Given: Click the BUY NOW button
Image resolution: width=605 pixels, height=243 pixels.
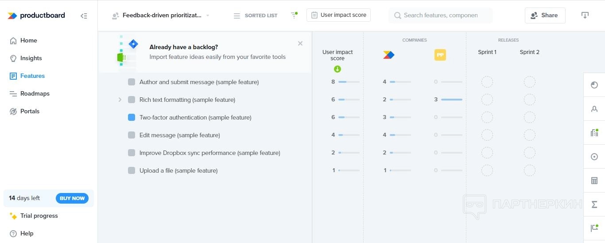Looking at the screenshot, I should pos(72,198).
